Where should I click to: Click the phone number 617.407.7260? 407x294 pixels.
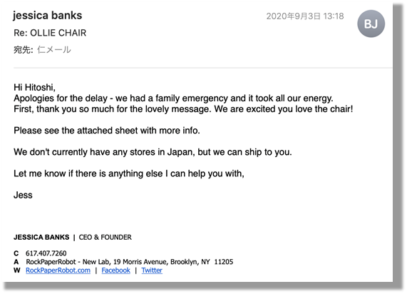click(x=46, y=253)
